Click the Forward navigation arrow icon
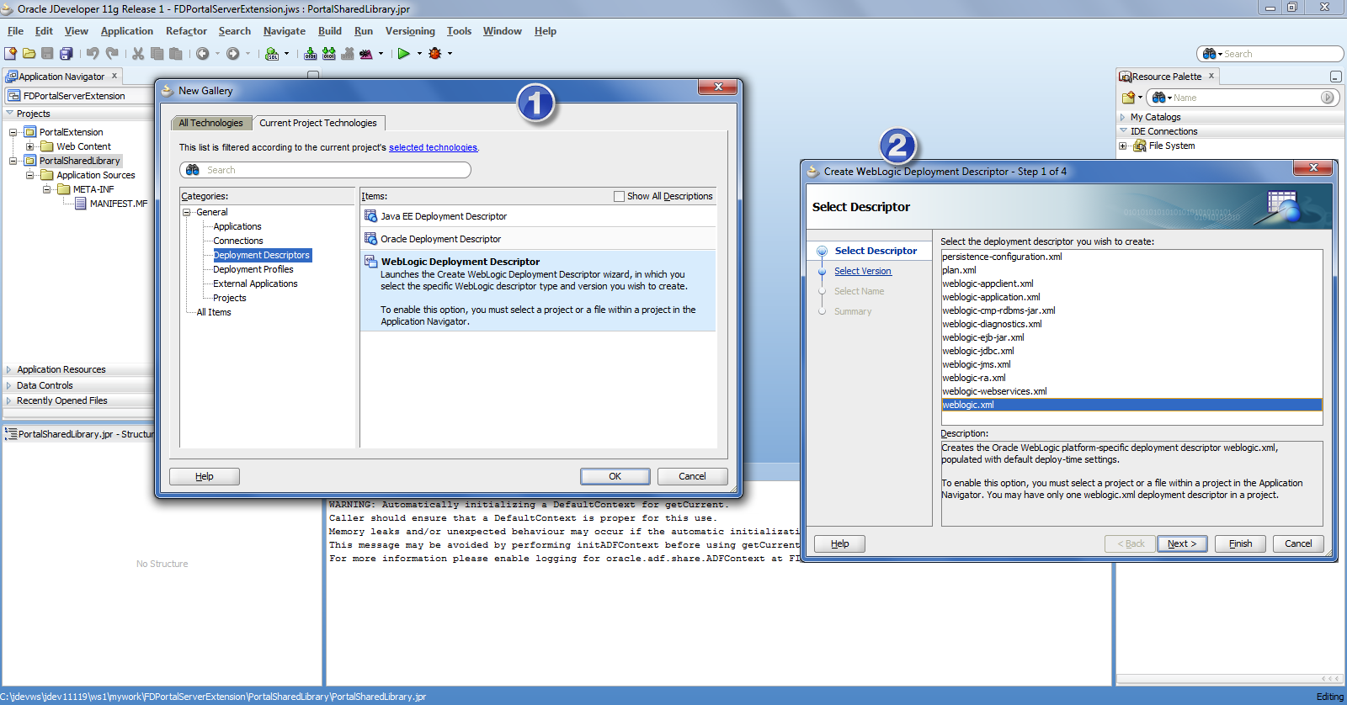Image resolution: width=1347 pixels, height=705 pixels. point(233,53)
